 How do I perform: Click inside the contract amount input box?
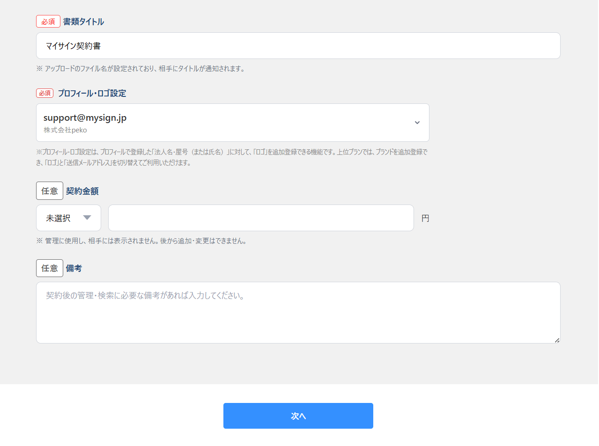tap(260, 218)
